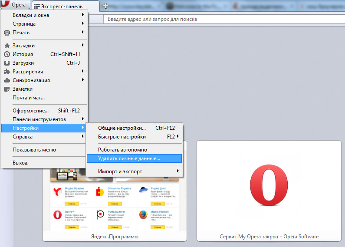Expand arrow next to Панели инструментов

point(83,119)
